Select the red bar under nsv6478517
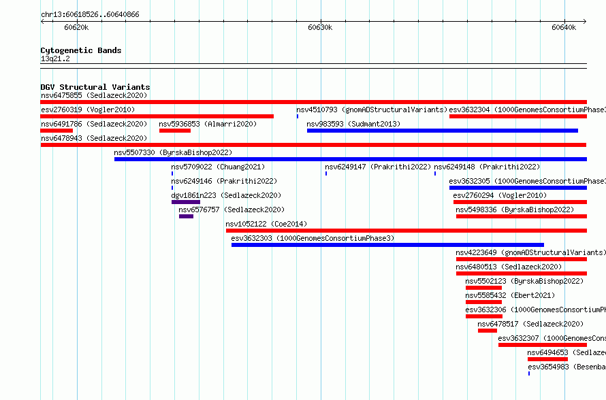 click(x=488, y=331)
